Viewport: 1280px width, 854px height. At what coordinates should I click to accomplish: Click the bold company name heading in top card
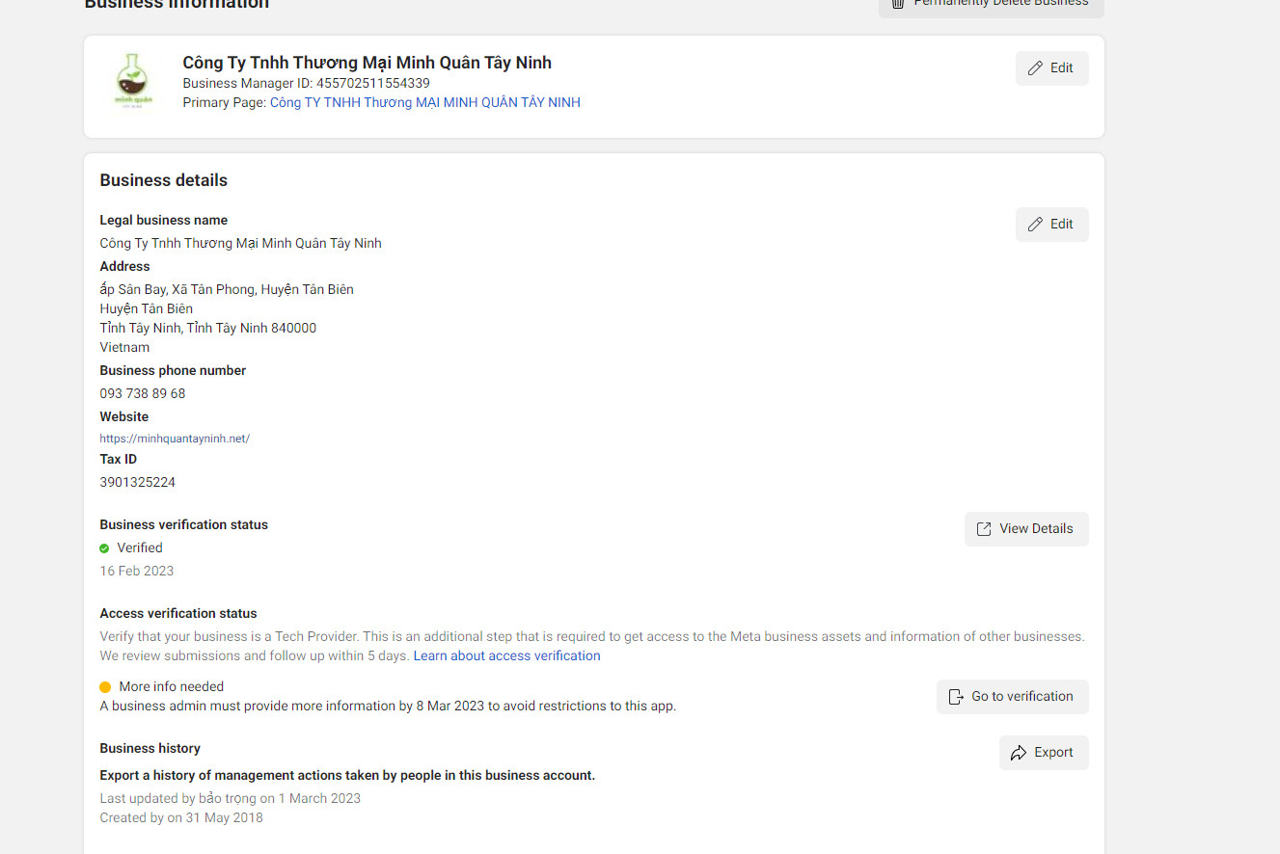tap(368, 63)
